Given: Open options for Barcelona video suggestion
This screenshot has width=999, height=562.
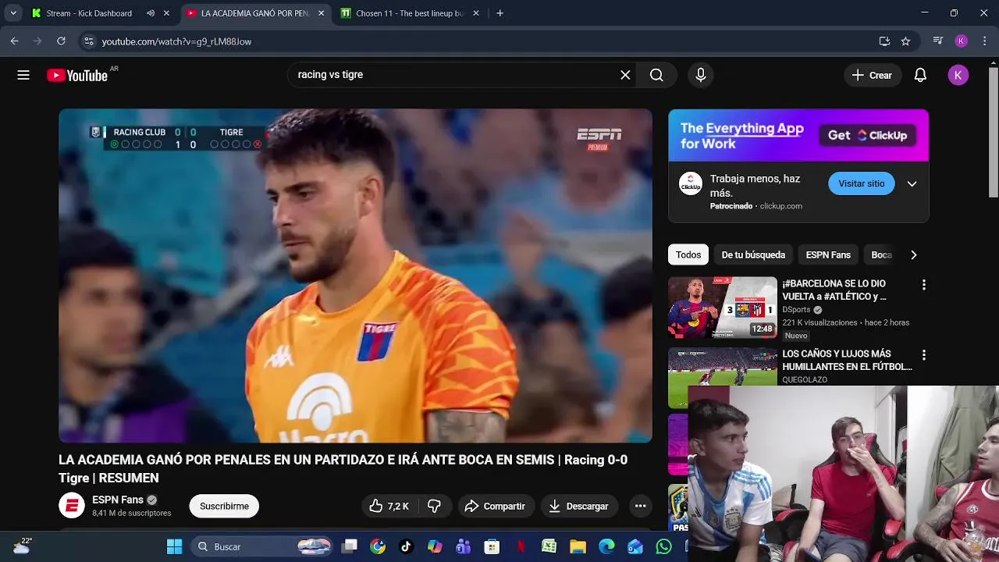Looking at the screenshot, I should (924, 285).
